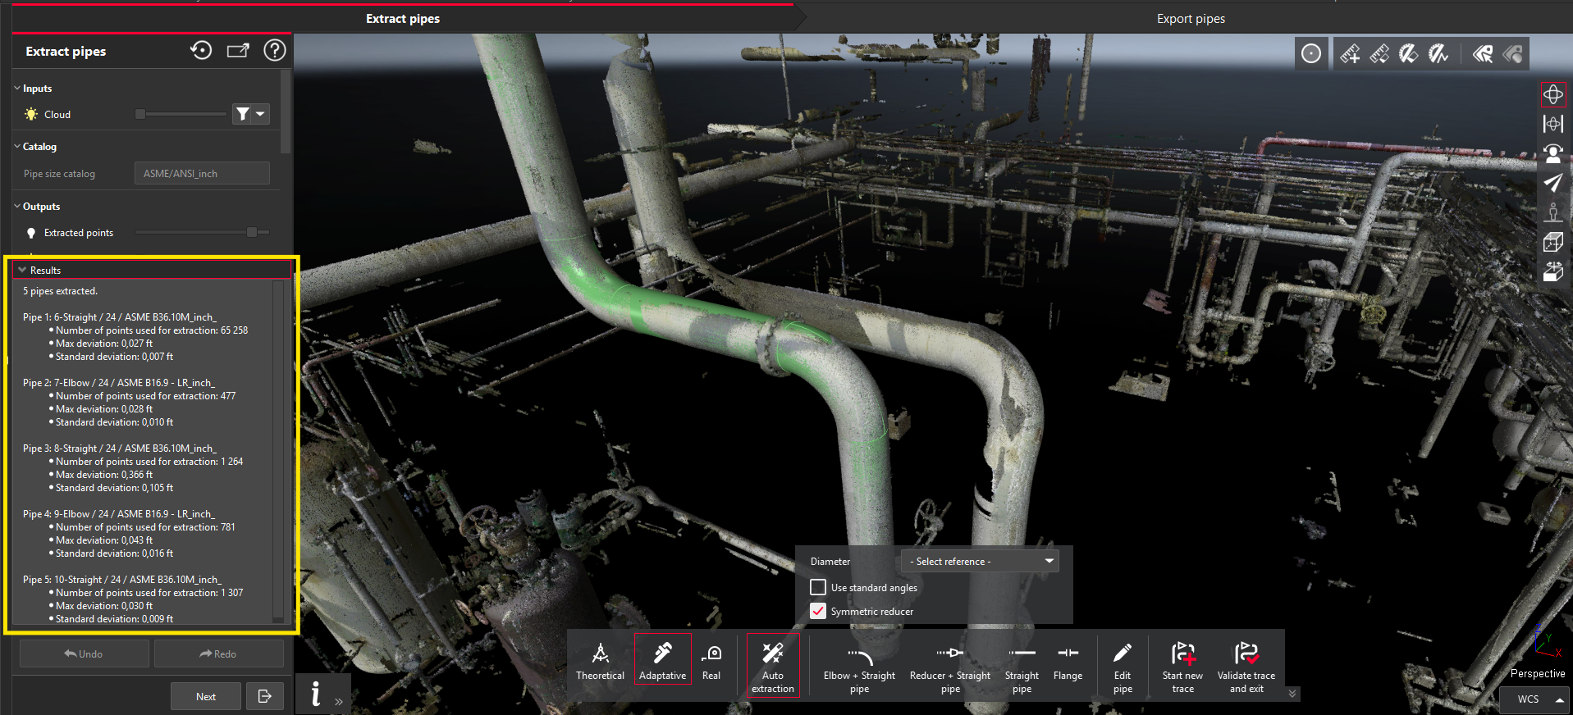The image size is (1573, 715).
Task: Enable Use standard angles checkbox
Action: pos(818,587)
